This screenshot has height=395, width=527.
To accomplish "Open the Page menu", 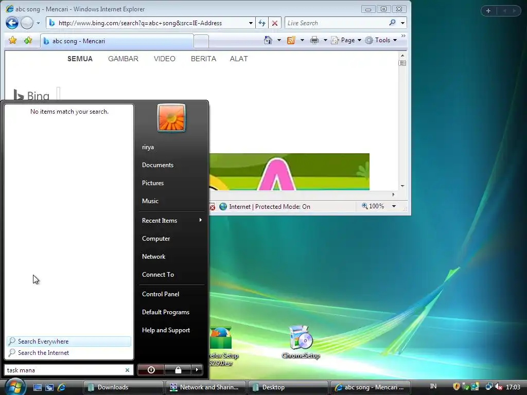I will point(346,40).
